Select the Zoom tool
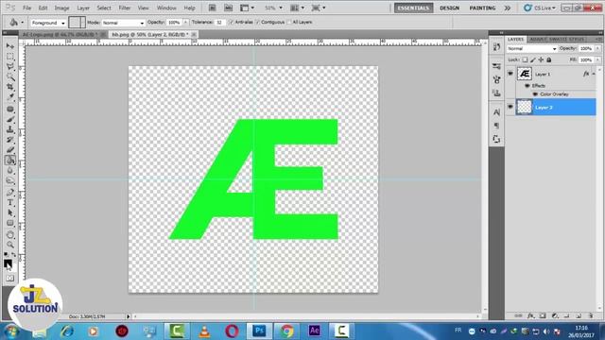Screen dimensions: 605x340 (x=10, y=245)
